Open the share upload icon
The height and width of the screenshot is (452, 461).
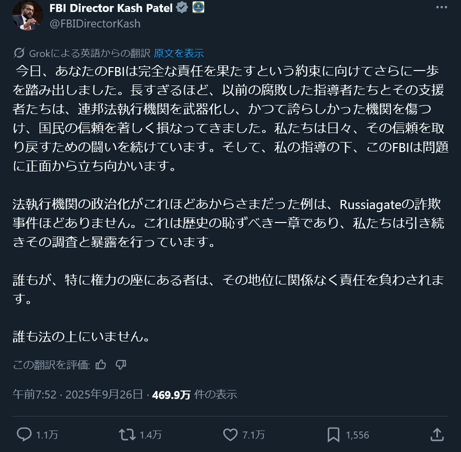pyautogui.click(x=437, y=434)
